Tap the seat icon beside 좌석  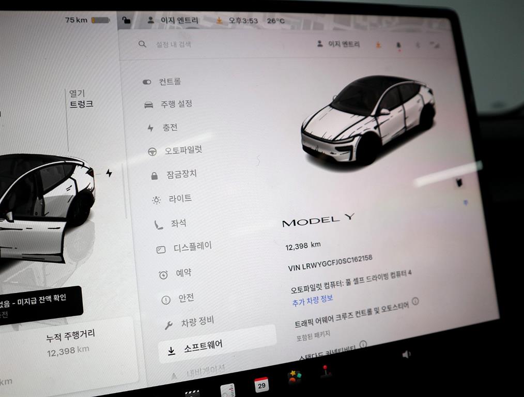(x=159, y=224)
